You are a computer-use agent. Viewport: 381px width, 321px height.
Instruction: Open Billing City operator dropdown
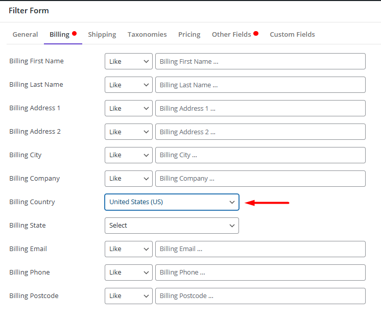[x=128, y=155]
